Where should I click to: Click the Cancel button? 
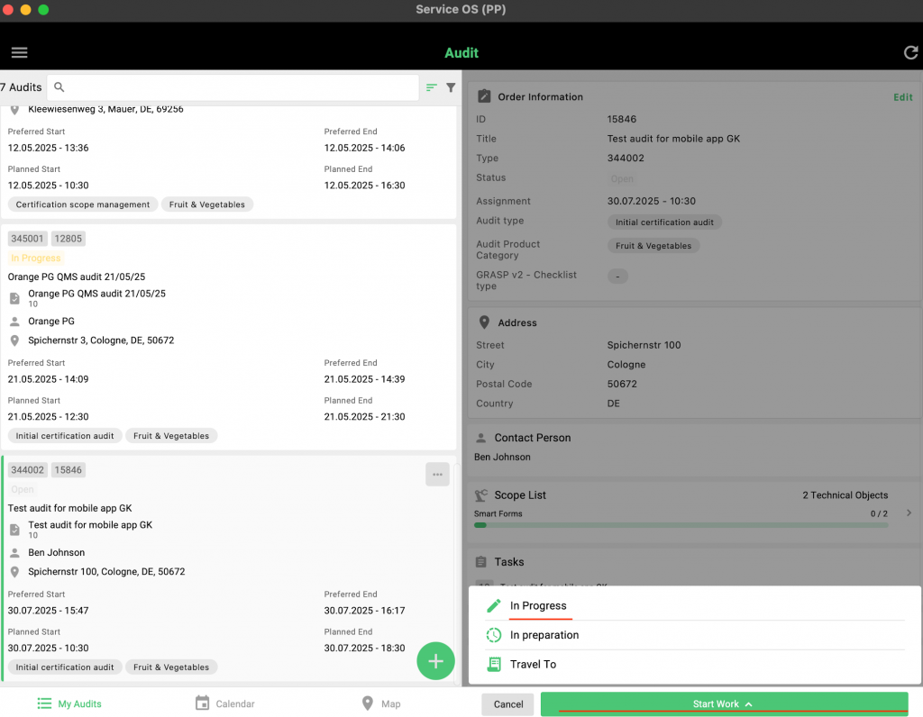[508, 704]
